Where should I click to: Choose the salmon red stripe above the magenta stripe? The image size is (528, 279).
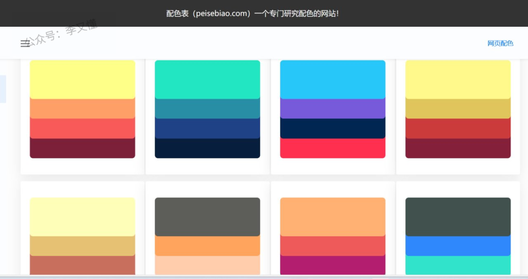click(333, 246)
